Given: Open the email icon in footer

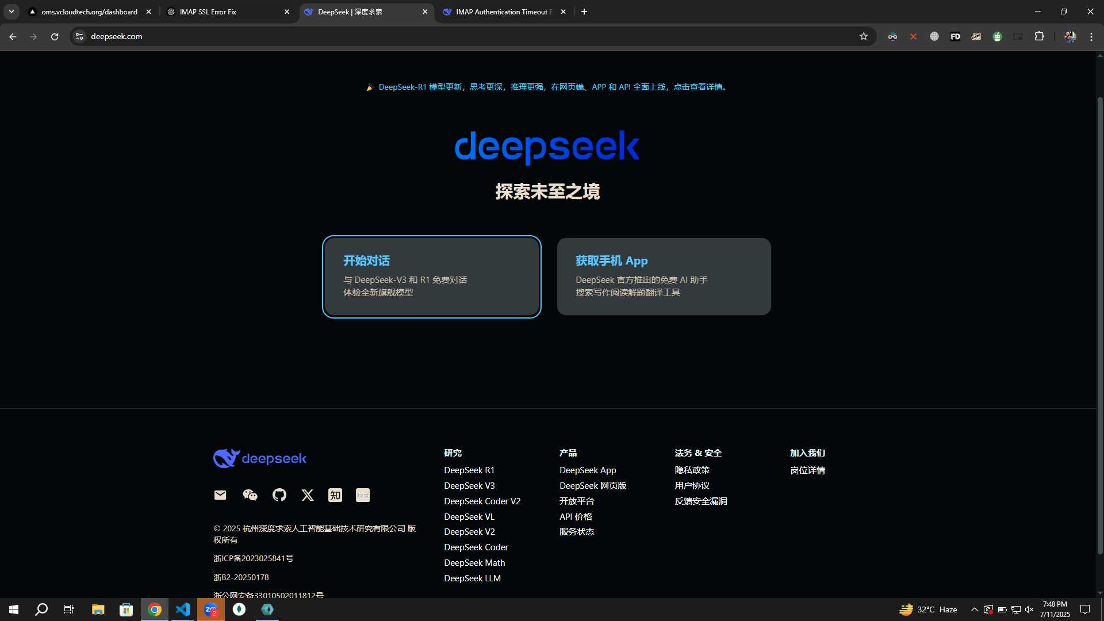Looking at the screenshot, I should click(x=220, y=495).
